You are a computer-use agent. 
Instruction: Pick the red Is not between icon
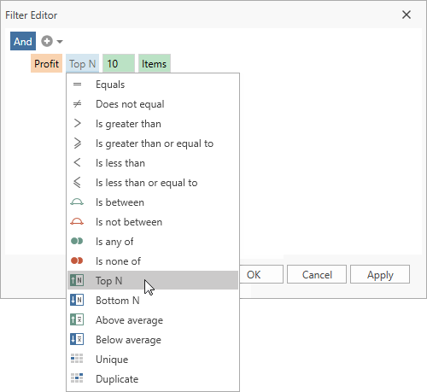(77, 222)
